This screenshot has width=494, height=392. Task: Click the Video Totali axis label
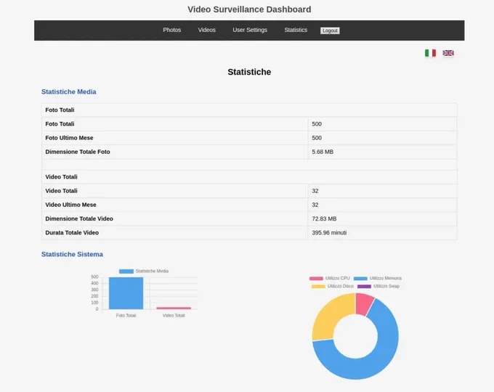click(x=174, y=315)
